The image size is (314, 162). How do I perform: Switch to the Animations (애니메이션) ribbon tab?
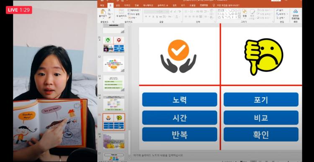point(148,5)
